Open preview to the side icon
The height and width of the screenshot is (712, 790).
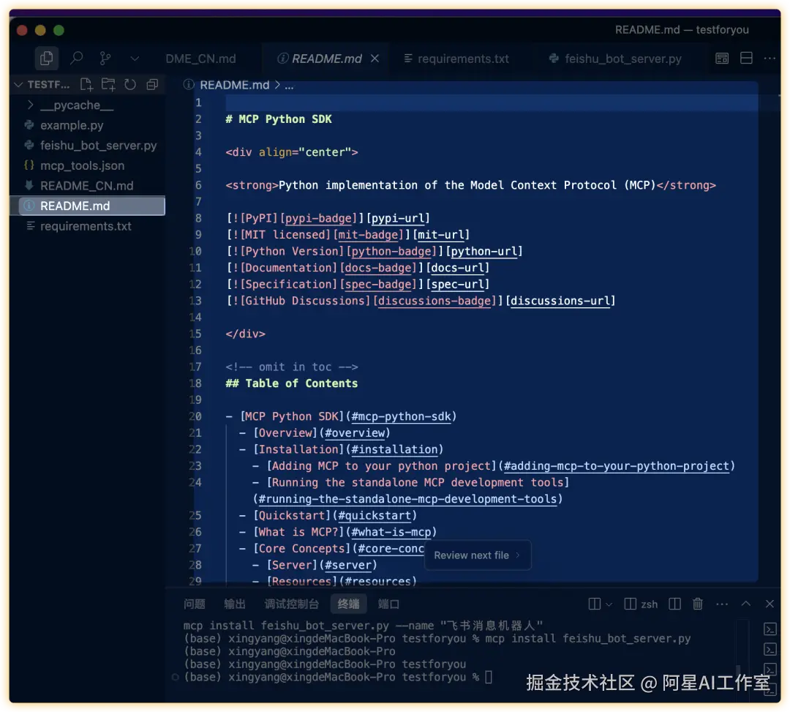722,59
